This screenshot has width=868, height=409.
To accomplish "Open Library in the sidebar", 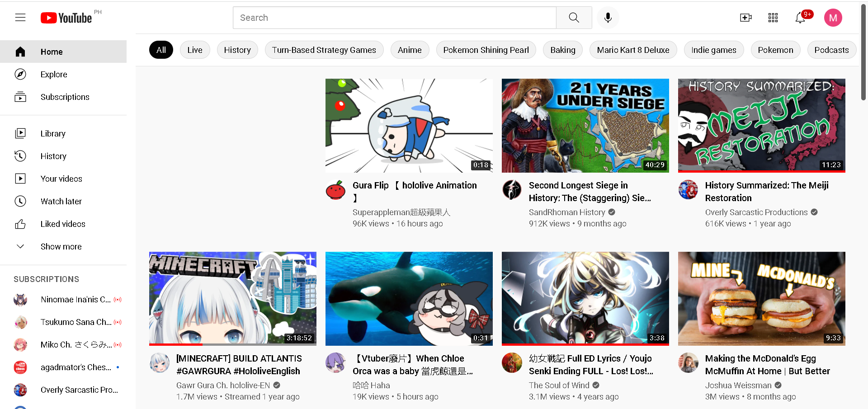I will pyautogui.click(x=63, y=133).
